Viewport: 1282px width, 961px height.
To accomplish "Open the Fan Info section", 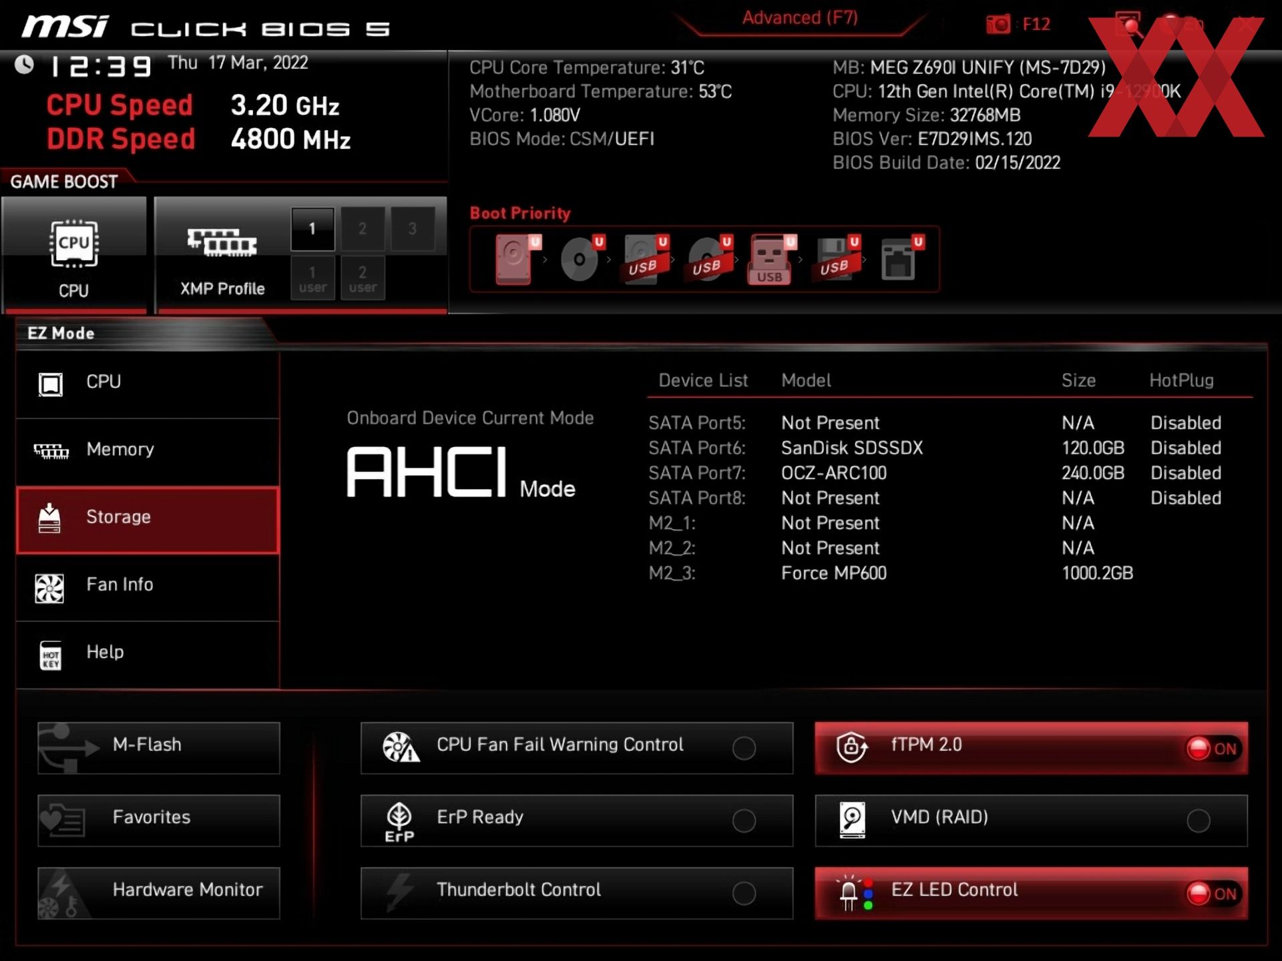I will (148, 587).
